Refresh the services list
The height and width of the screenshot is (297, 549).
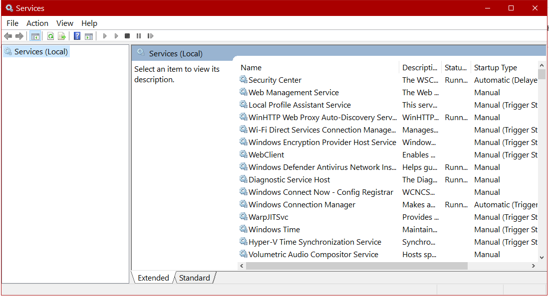click(x=50, y=36)
